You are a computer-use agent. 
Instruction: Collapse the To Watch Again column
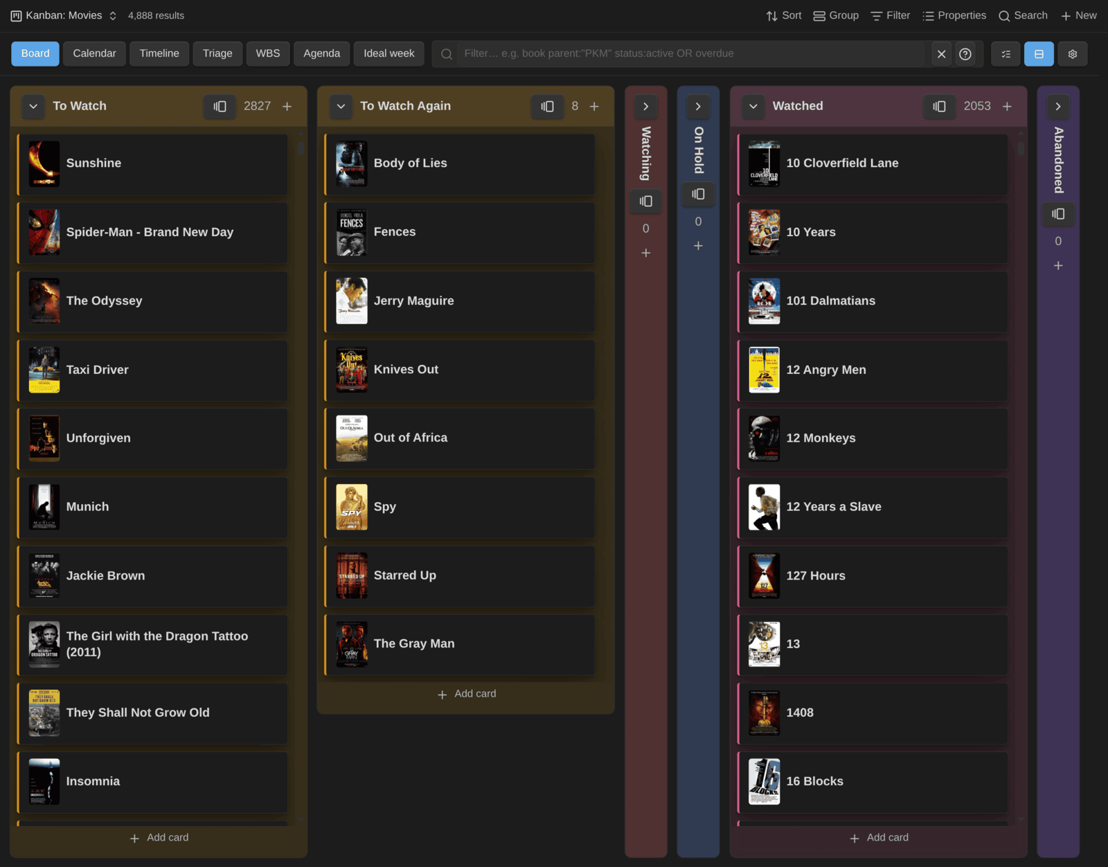point(341,106)
